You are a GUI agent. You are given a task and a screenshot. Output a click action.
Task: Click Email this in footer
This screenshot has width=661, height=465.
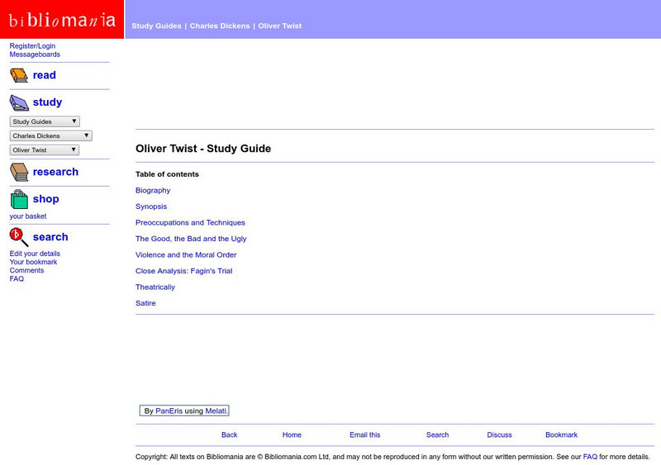pos(364,434)
